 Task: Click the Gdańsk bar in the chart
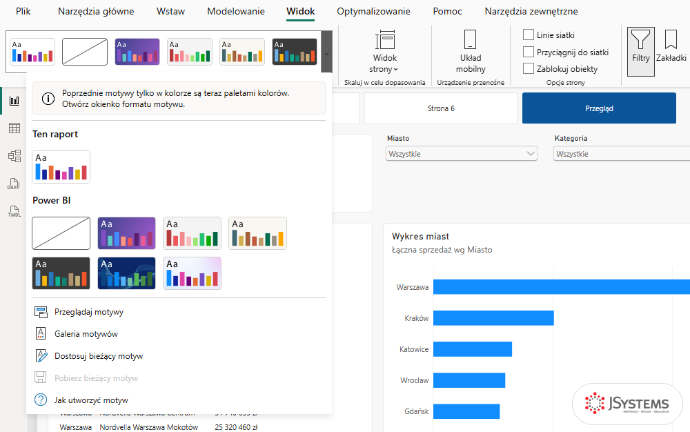[x=466, y=411]
